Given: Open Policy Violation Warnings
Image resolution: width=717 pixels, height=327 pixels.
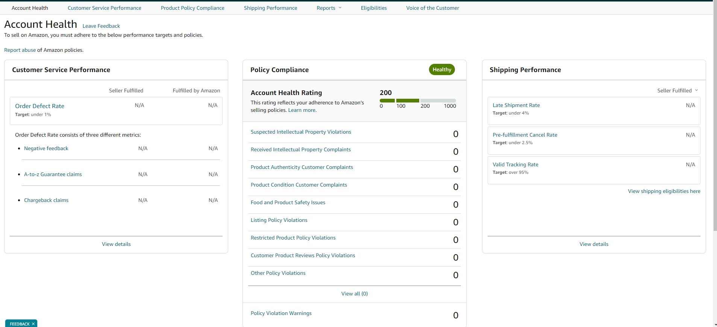Looking at the screenshot, I should [281, 313].
